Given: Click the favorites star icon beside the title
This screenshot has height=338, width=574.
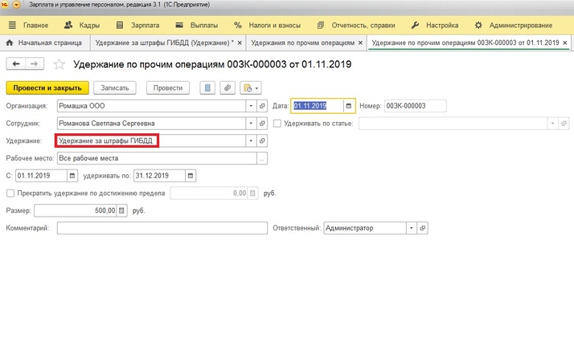Looking at the screenshot, I should [59, 63].
